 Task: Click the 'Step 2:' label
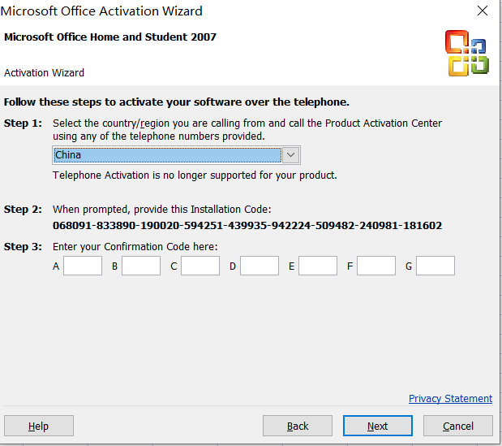(23, 210)
